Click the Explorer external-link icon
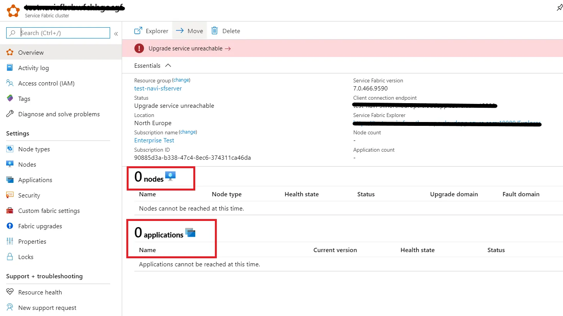 138,31
